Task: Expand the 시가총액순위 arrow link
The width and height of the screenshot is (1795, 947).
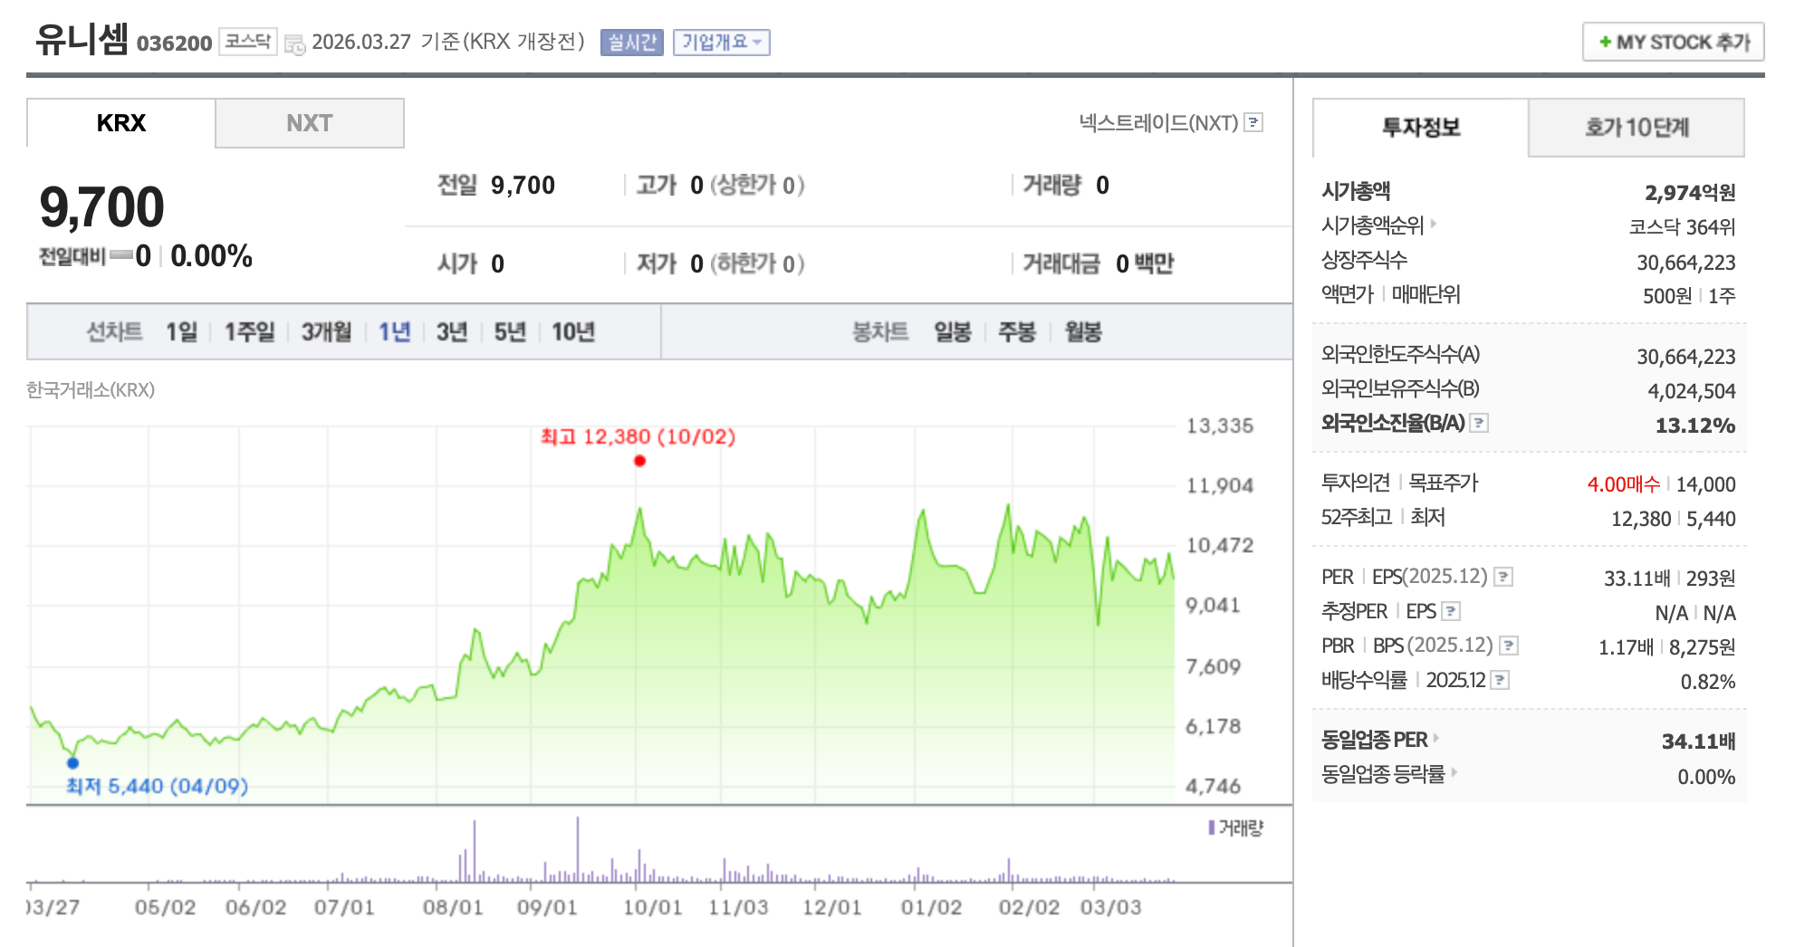Action: [1434, 224]
